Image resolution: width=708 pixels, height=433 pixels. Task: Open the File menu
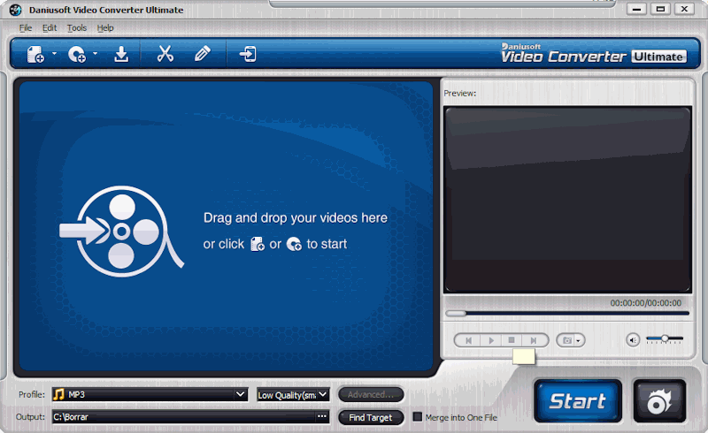tap(26, 28)
